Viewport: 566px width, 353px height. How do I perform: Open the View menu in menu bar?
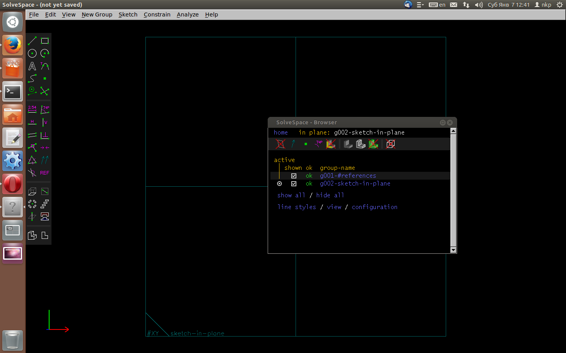pos(69,15)
